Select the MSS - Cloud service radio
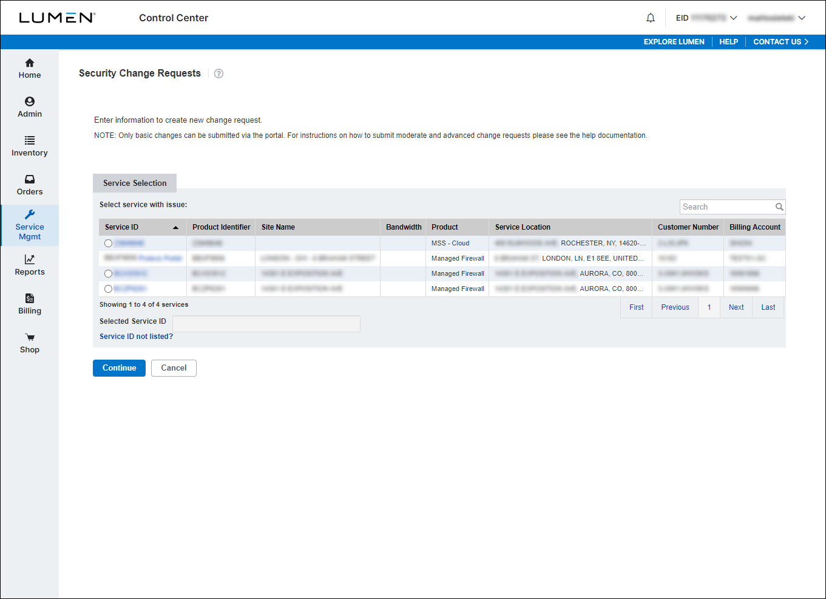Screen dimensions: 826x599 (x=108, y=243)
